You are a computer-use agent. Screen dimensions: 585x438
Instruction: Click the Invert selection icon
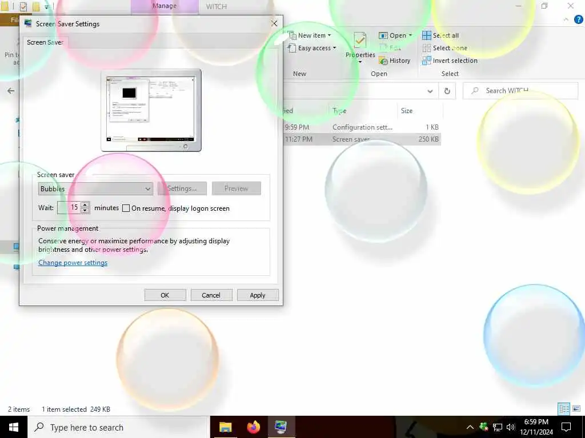coord(426,61)
